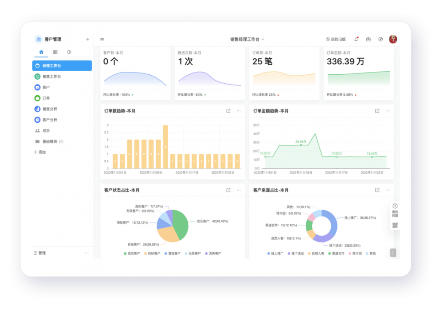430x316 pixels.
Task: Select 销售分析 in the sidebar
Action: [49, 109]
